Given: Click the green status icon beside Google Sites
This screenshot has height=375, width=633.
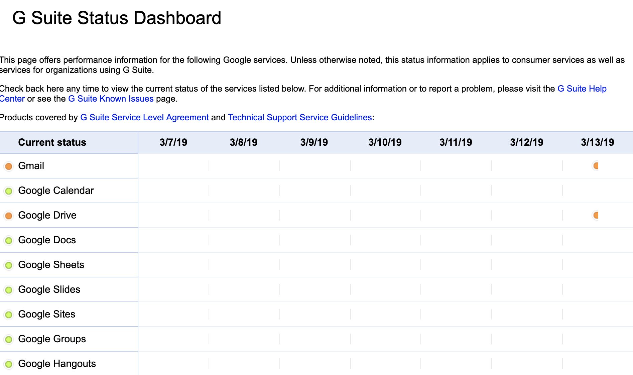Looking at the screenshot, I should point(9,315).
